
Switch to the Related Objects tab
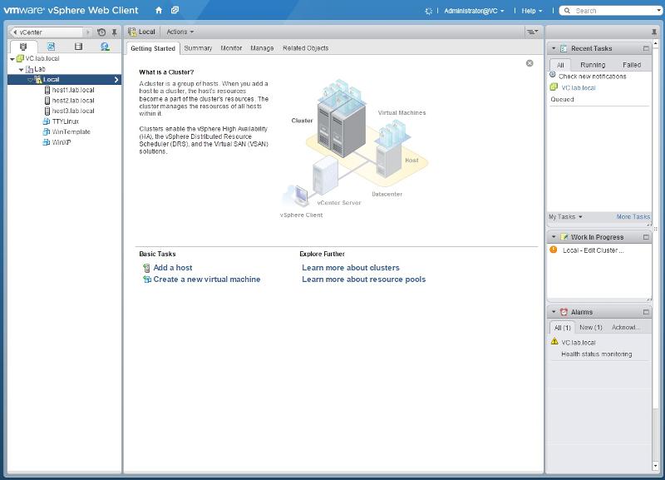coord(305,48)
